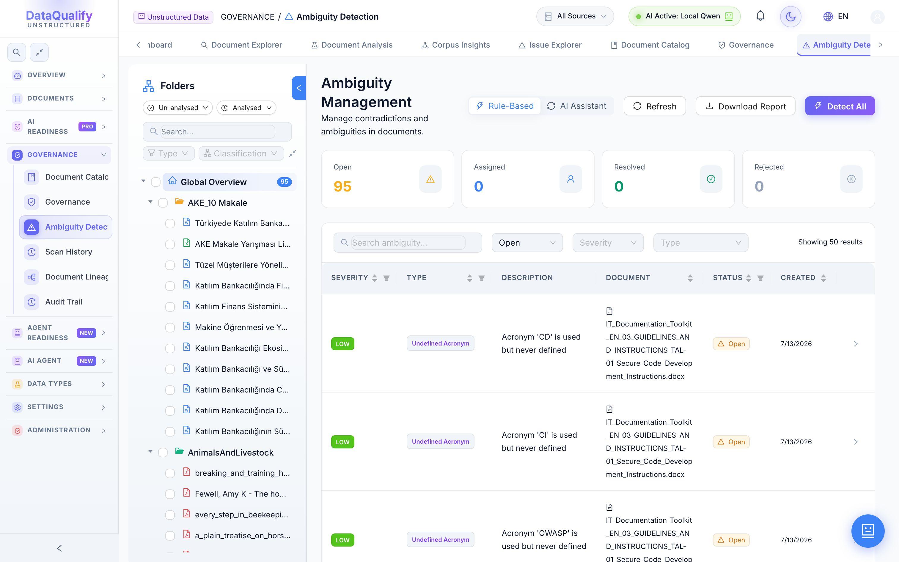Collapse the left sidebar arrow
The width and height of the screenshot is (899, 562).
[59, 548]
